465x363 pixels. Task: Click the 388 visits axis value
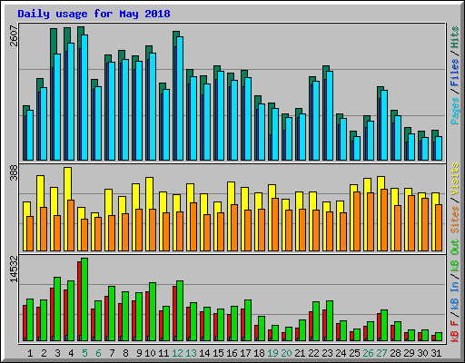14,172
